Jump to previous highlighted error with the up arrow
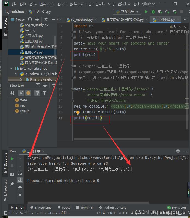Screen dimensions: 190x218 pos(180,26)
